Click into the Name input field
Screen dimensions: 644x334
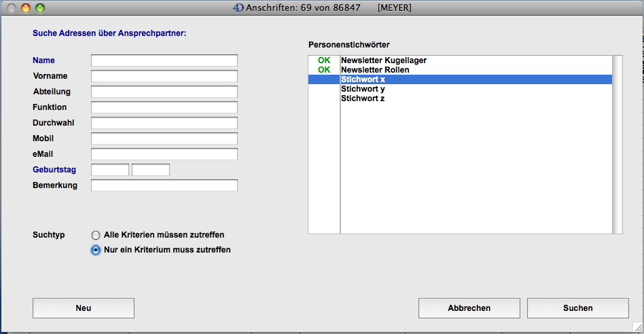(x=164, y=60)
